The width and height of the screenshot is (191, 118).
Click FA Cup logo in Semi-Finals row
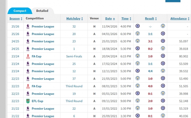(x=28, y=56)
